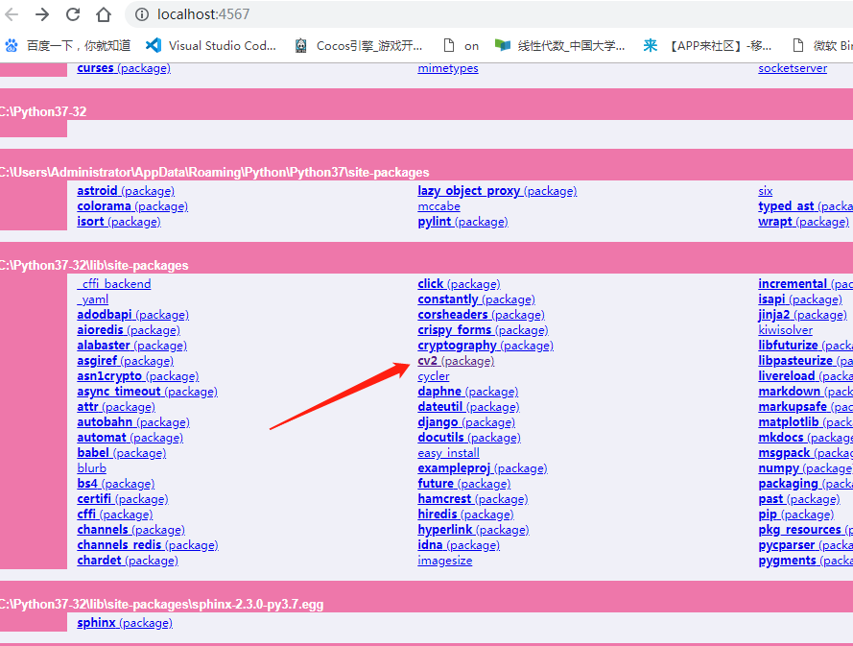This screenshot has width=853, height=646.
Task: Click the browser forward arrow
Action: click(x=42, y=14)
